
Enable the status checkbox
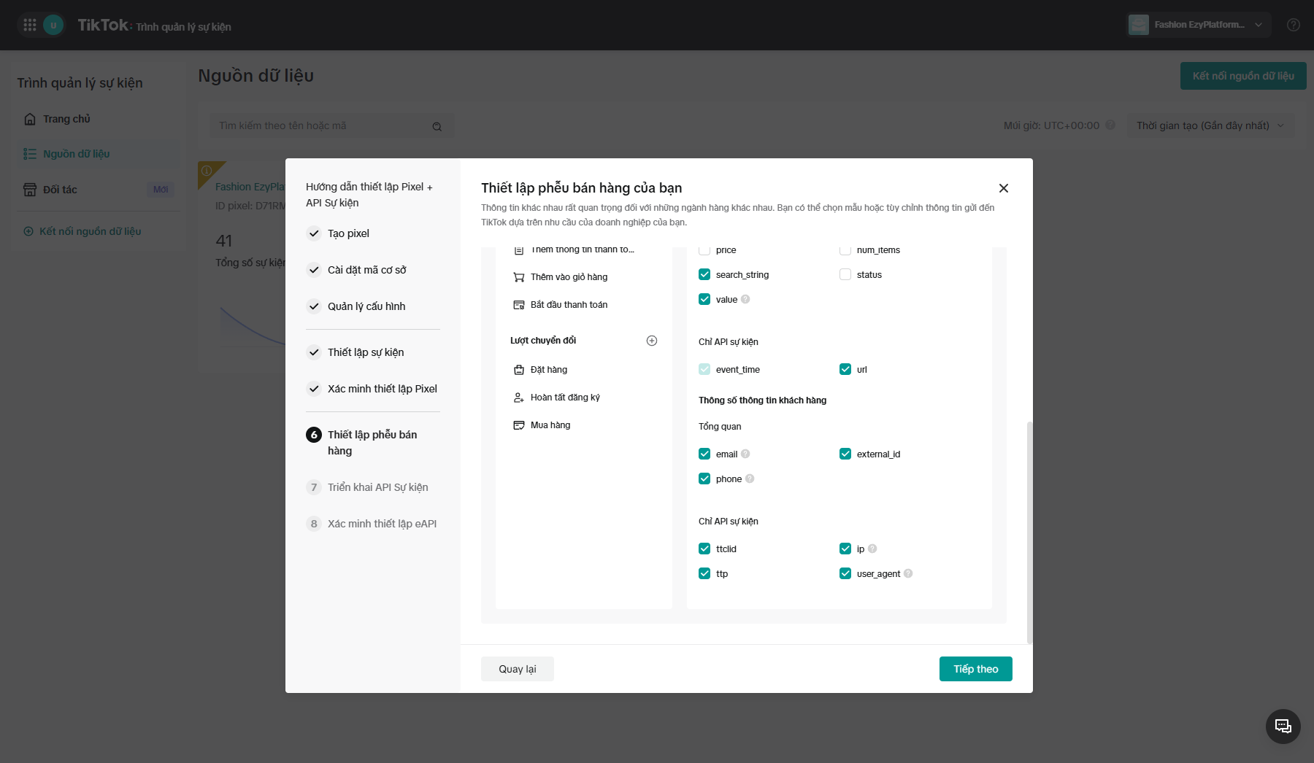coord(845,274)
